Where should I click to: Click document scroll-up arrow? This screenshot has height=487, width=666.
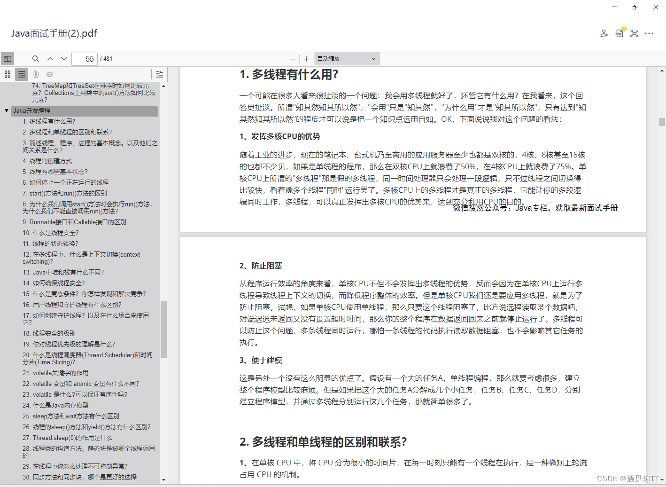pos(662,71)
